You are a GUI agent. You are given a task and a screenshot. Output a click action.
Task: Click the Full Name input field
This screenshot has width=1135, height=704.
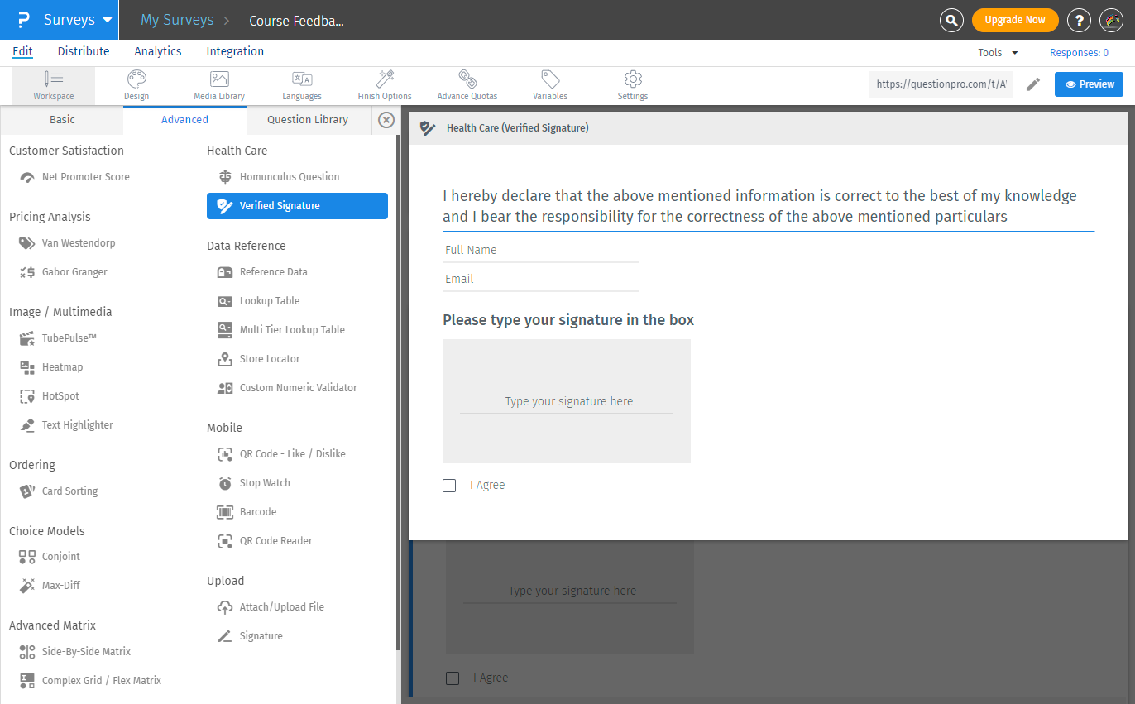click(541, 250)
